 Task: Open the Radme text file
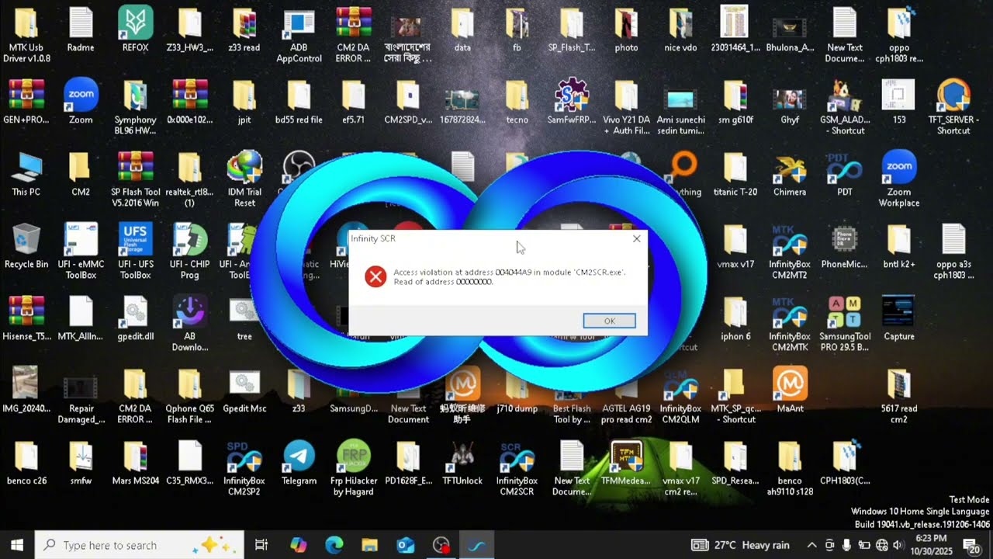click(x=81, y=30)
